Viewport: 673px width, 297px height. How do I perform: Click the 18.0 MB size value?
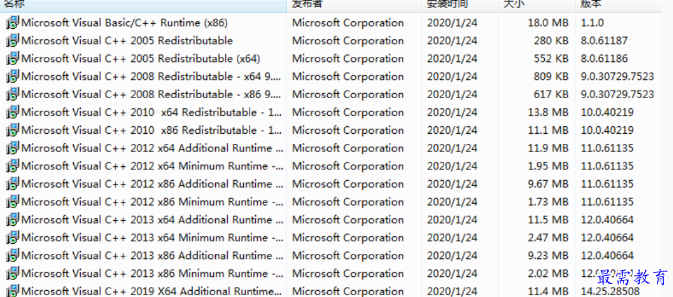pyautogui.click(x=548, y=23)
